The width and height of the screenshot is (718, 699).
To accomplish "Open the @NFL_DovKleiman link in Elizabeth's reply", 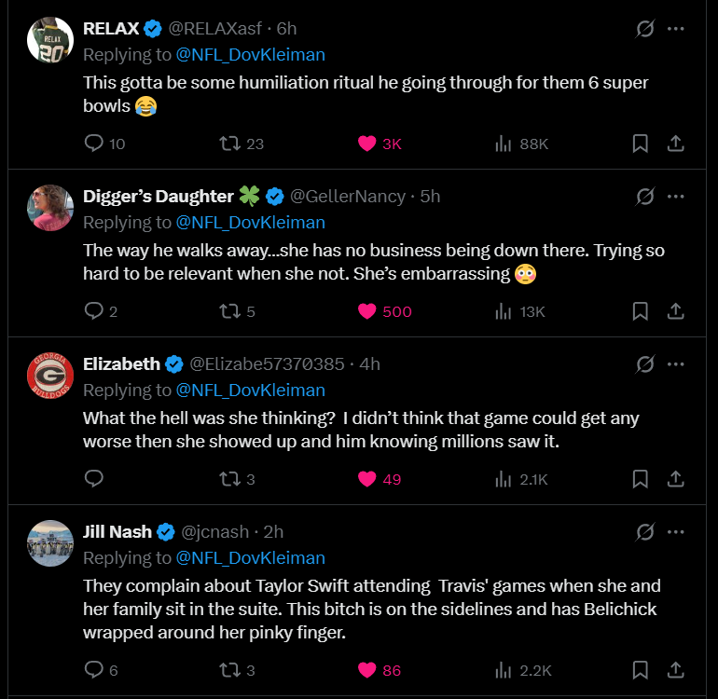I will 250,390.
